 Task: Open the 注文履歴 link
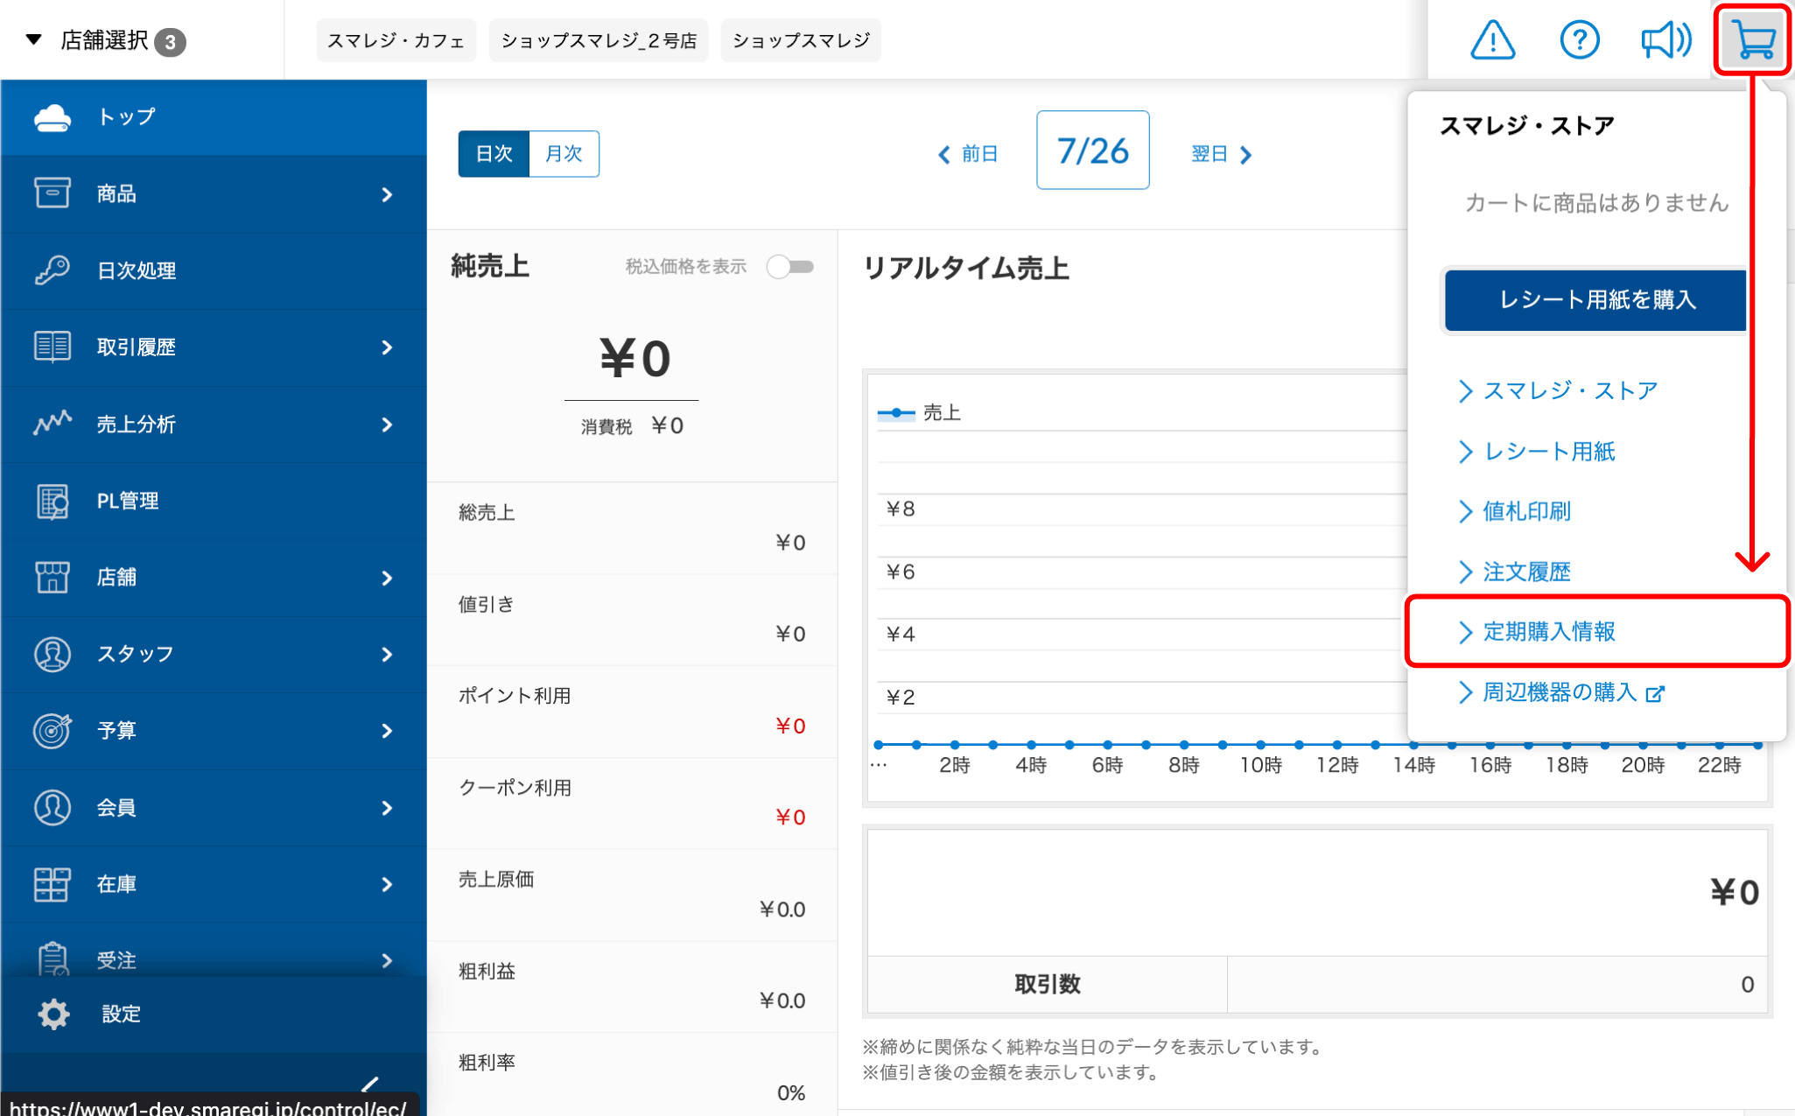[1514, 572]
